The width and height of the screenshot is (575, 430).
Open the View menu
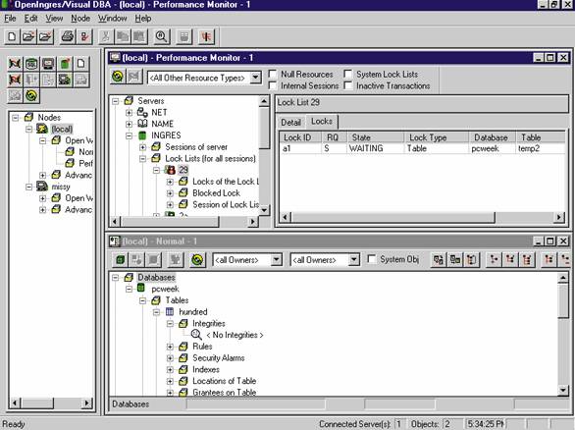[x=54, y=18]
